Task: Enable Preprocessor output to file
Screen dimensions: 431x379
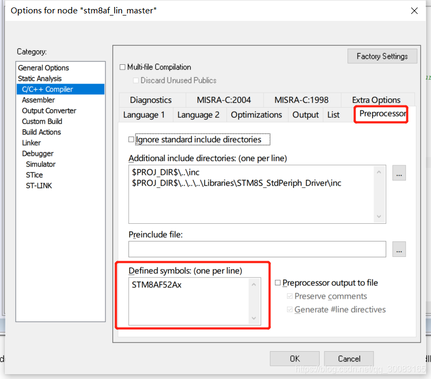Action: point(278,283)
